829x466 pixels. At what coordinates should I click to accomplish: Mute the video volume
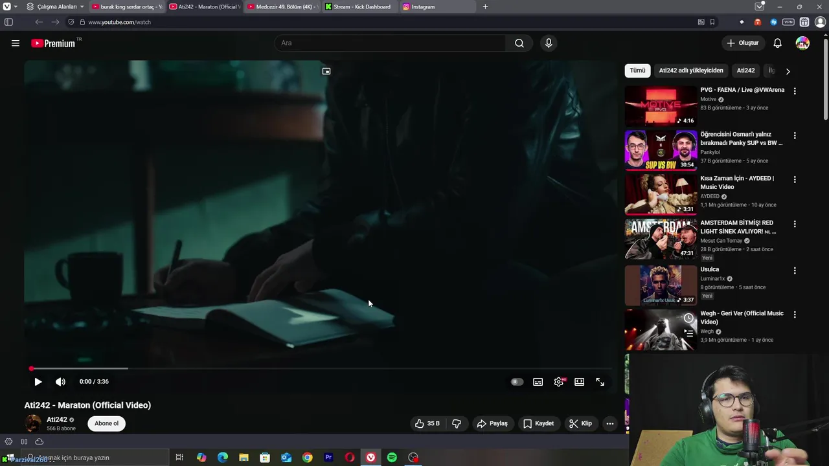pos(60,382)
